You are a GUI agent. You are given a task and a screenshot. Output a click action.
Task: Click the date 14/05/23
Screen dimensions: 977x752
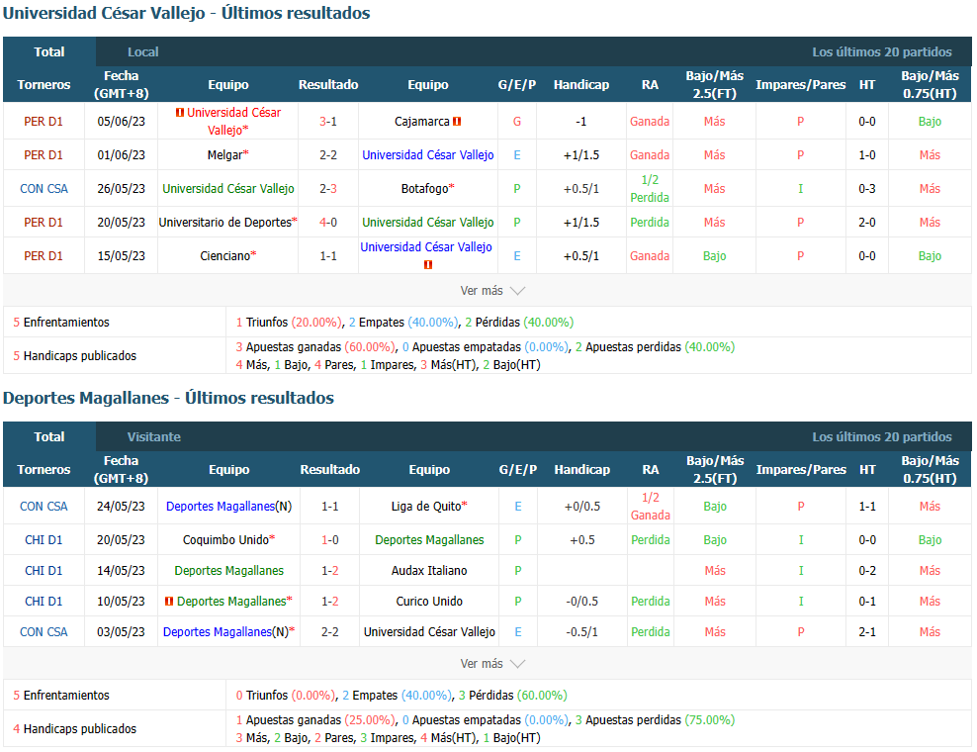coord(121,571)
